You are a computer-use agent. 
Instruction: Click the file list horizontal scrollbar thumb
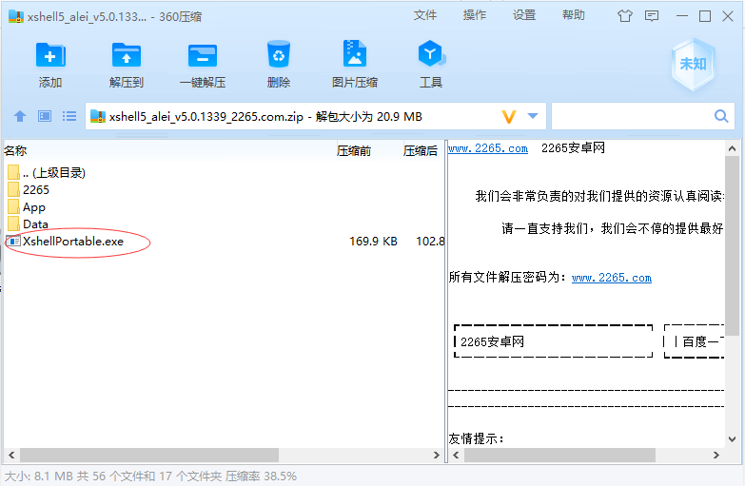coord(148,456)
